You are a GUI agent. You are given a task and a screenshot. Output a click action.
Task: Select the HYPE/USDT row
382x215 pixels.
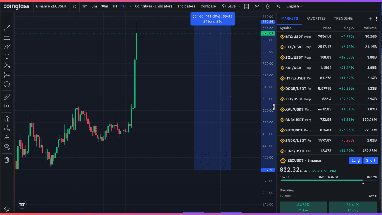328,78
